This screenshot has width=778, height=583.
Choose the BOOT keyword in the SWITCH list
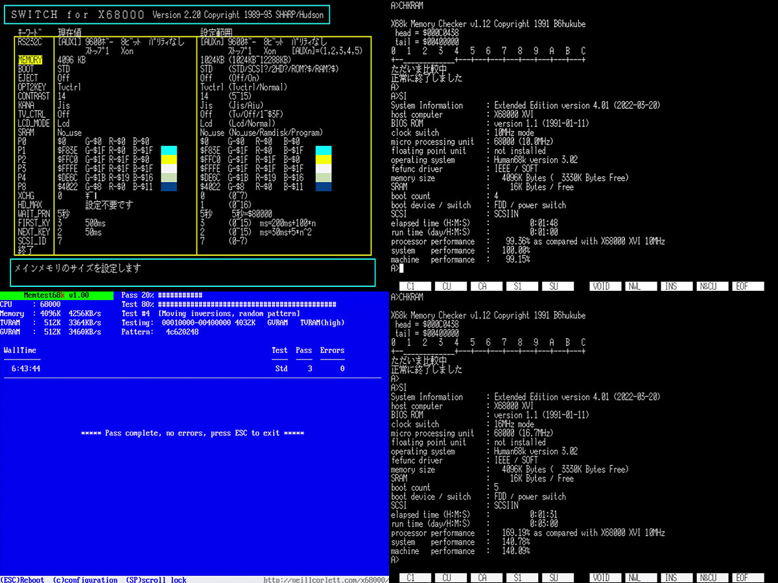(x=26, y=69)
